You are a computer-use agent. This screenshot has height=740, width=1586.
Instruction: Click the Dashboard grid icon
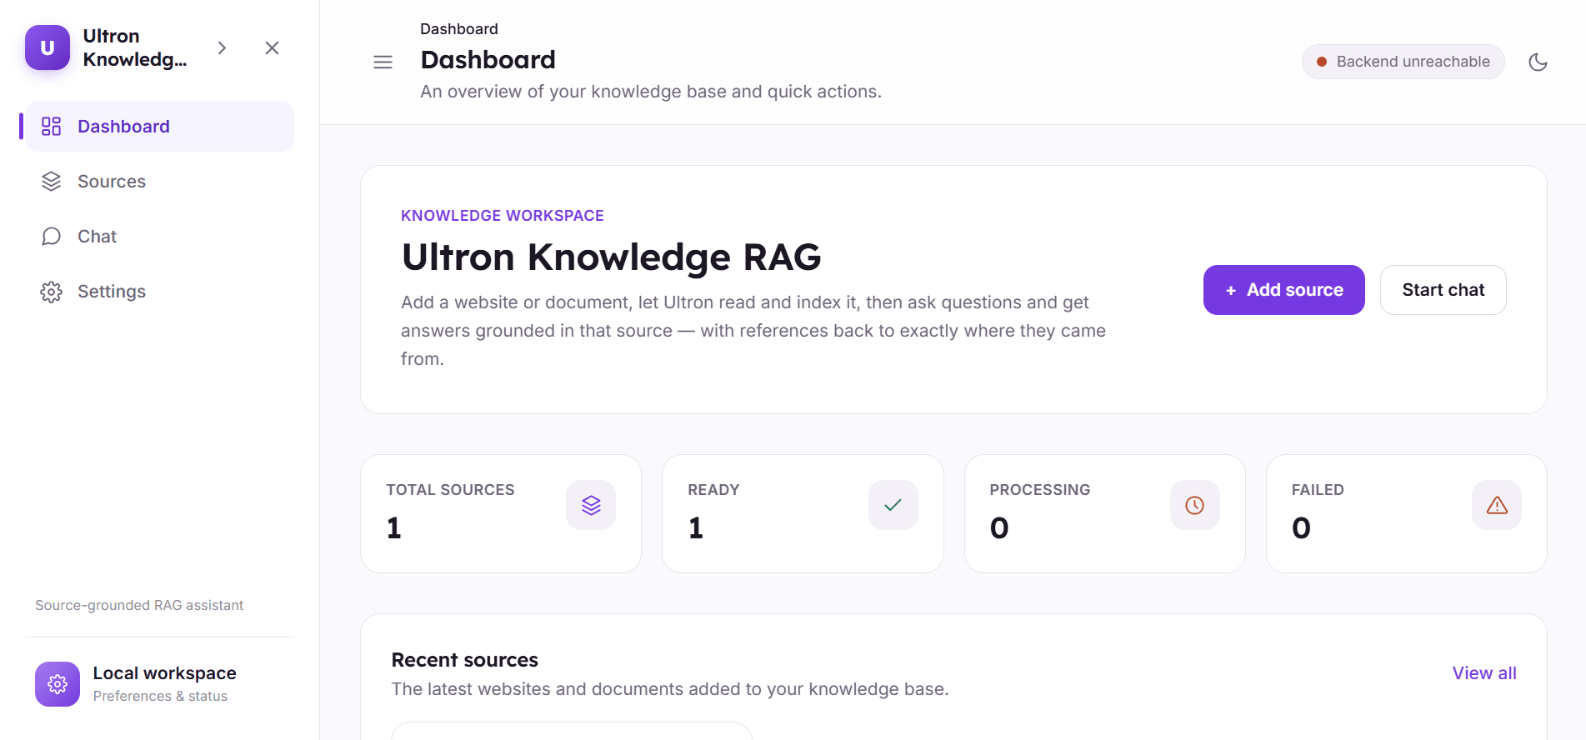(52, 127)
